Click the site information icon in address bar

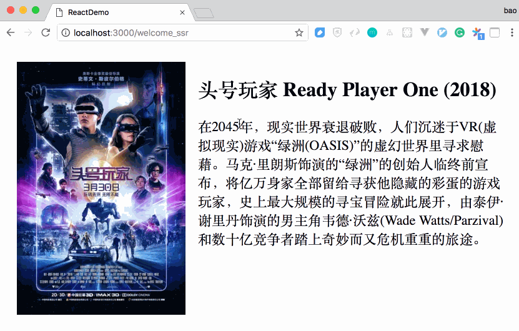(66, 32)
